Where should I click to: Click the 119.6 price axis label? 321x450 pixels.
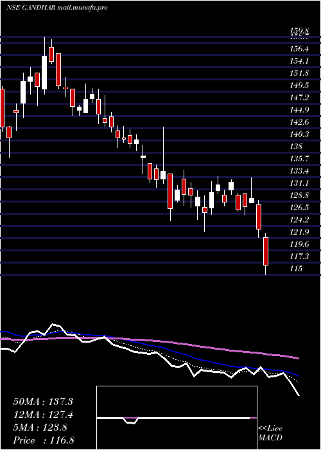pos(299,244)
